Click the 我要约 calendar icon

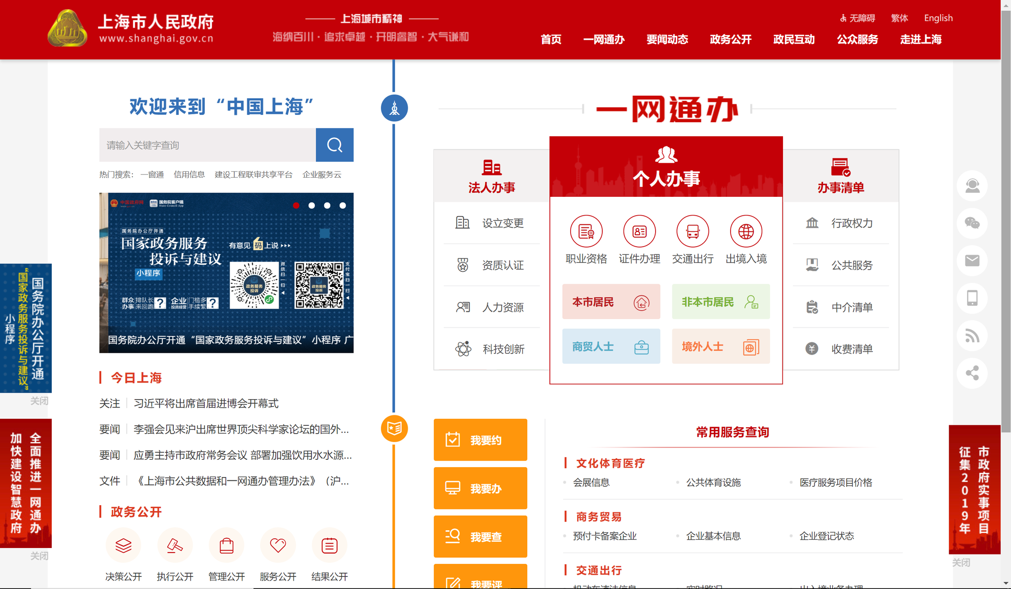click(x=453, y=440)
